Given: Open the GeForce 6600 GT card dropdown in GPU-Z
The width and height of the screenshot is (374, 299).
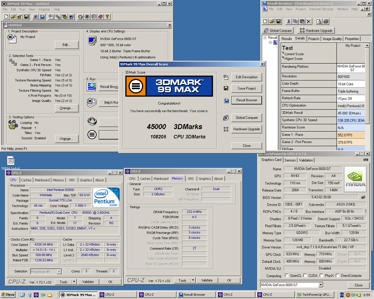Looking at the screenshot, I should [321, 285].
